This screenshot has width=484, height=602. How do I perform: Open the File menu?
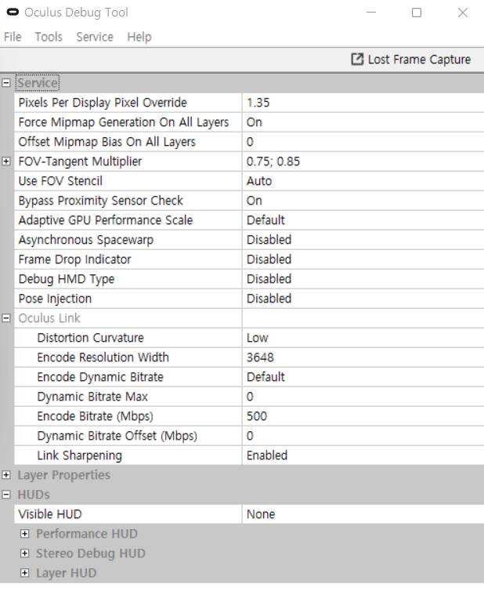(13, 37)
